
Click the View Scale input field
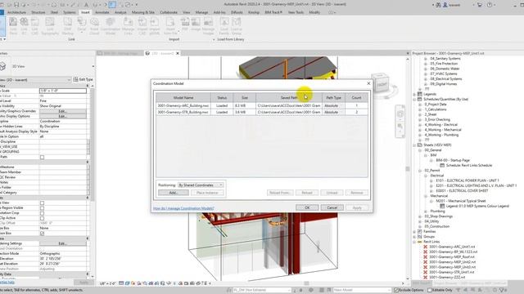click(x=63, y=91)
